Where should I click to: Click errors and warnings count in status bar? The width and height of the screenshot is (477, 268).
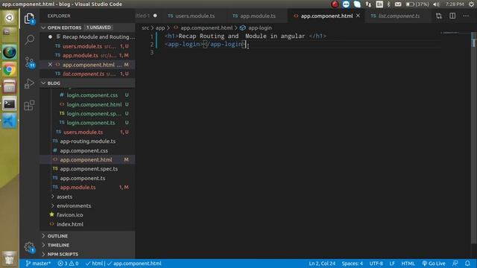[68, 264]
